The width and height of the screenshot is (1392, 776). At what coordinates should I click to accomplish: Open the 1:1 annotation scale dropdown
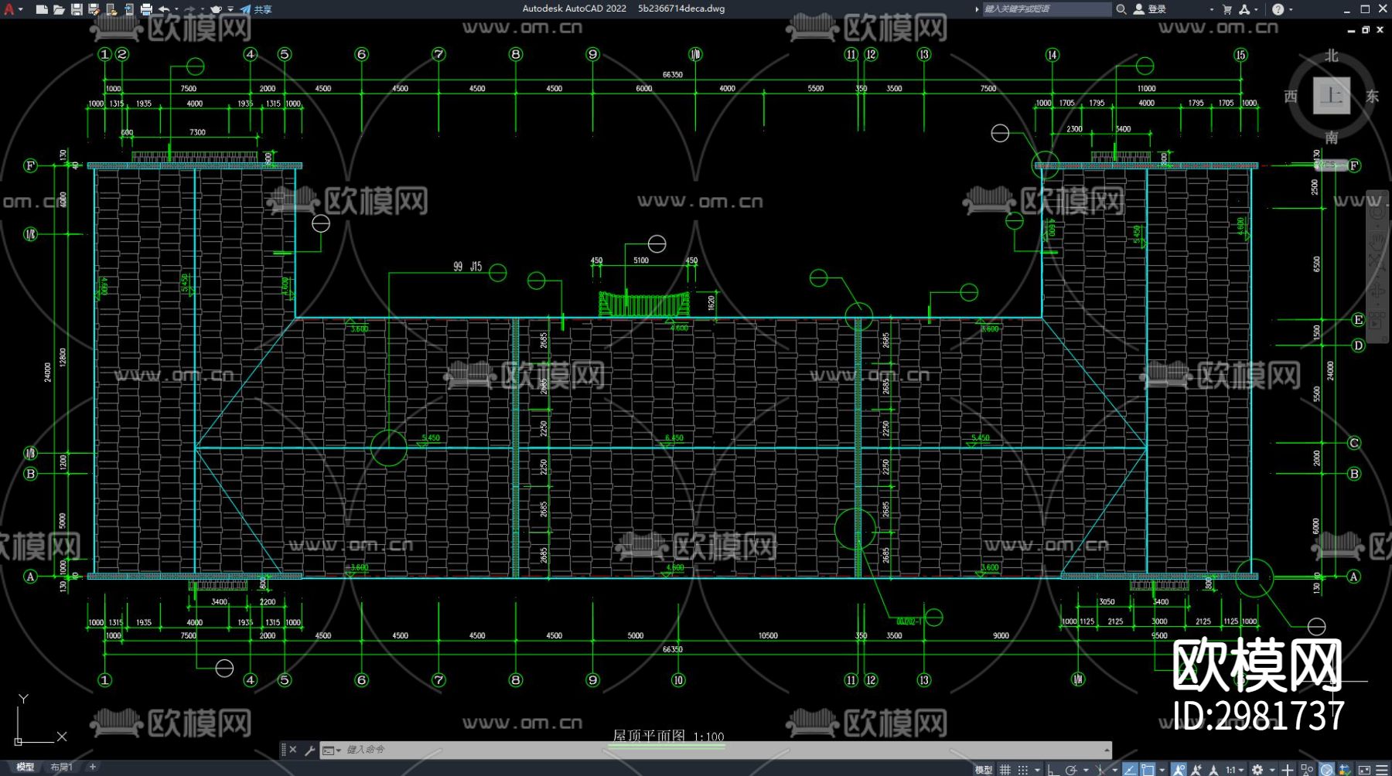(x=1233, y=770)
